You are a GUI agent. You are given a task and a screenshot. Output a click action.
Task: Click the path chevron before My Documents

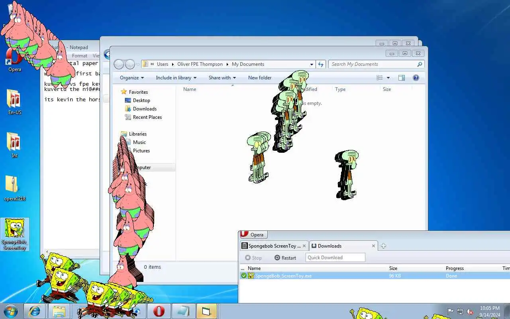(227, 64)
